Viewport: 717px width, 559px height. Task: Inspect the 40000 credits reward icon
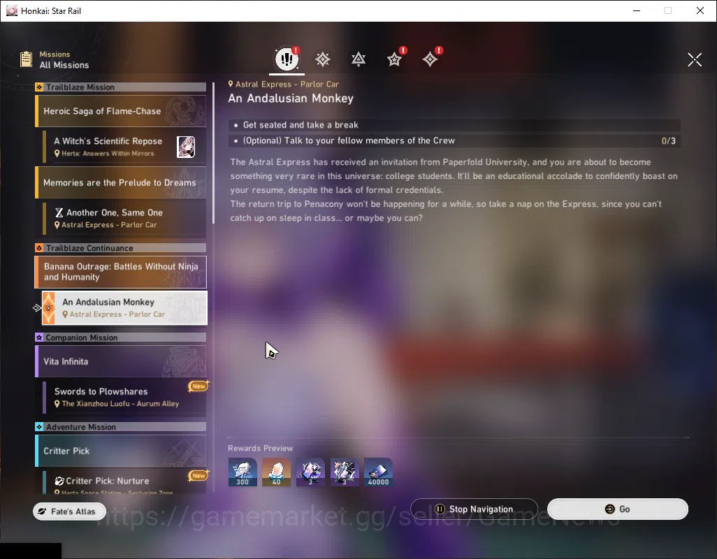click(x=378, y=472)
